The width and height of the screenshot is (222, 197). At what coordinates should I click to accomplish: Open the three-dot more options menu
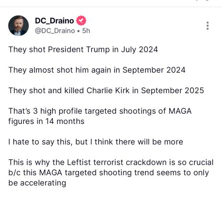point(207,26)
